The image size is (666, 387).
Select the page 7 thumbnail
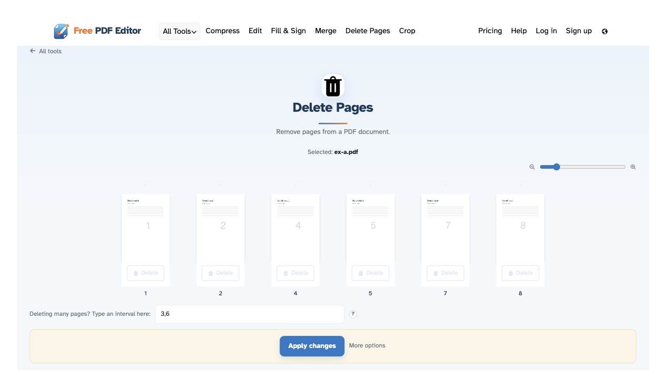pos(445,228)
